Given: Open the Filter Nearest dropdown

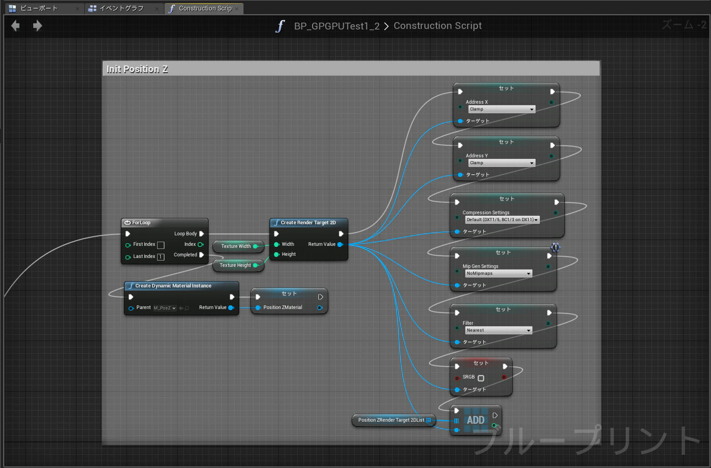Looking at the screenshot, I should click(499, 331).
